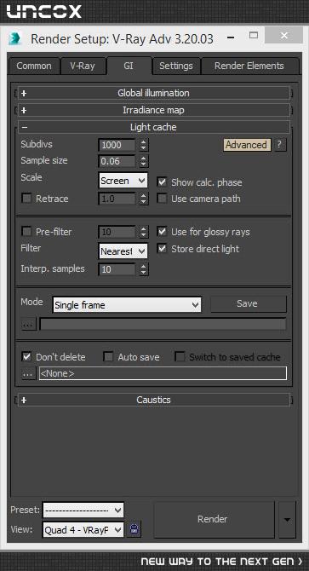Minimize the Render Setup window
This screenshot has width=309, height=571.
(230, 37)
